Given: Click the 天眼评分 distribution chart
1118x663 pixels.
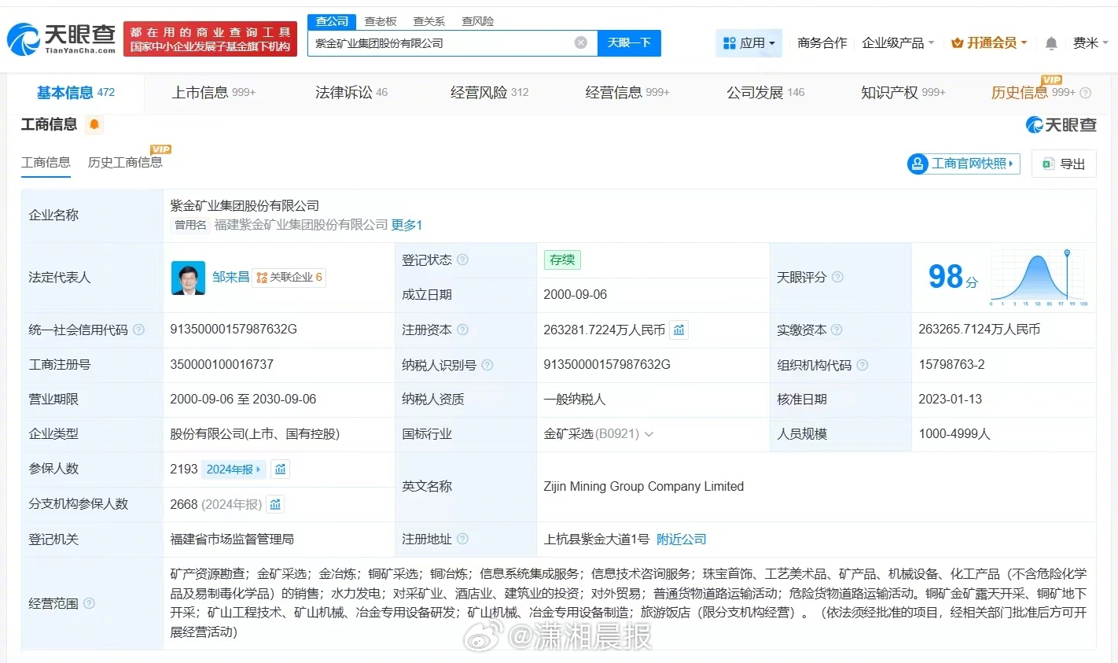Looking at the screenshot, I should click(1039, 277).
